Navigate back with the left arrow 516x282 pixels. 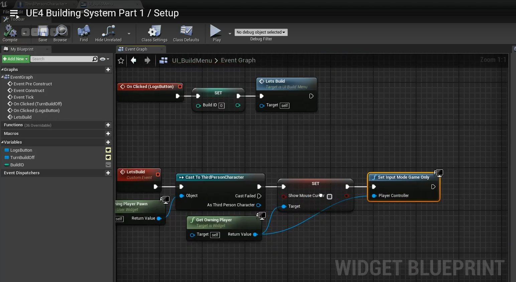134,60
